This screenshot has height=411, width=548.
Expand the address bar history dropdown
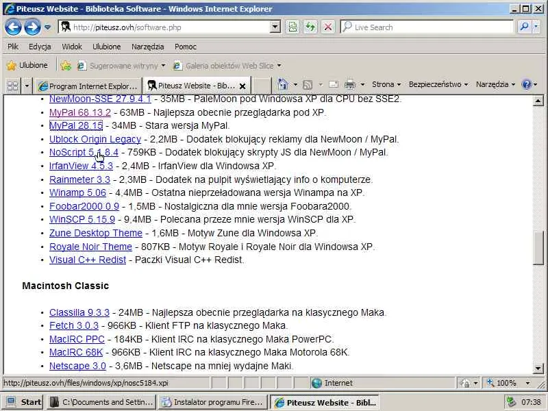(x=275, y=27)
